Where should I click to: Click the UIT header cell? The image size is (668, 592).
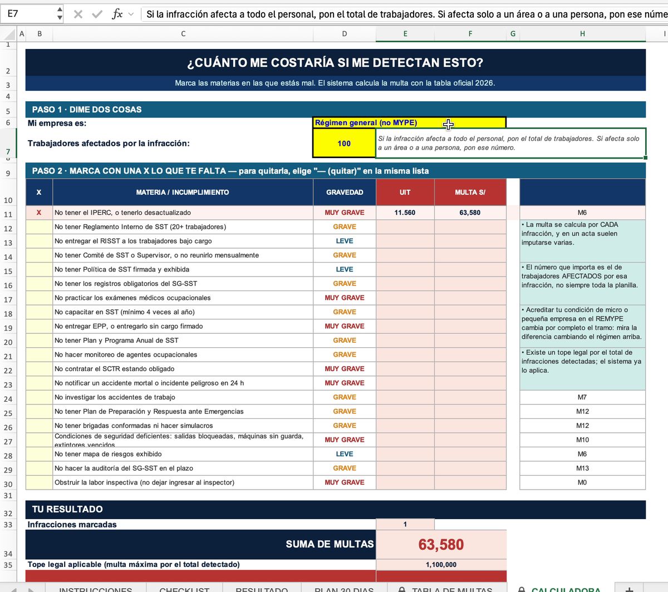[405, 193]
